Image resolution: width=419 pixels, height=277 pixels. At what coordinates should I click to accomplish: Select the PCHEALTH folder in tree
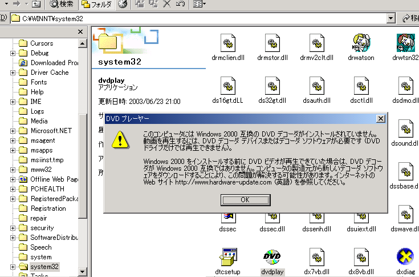(x=42, y=189)
